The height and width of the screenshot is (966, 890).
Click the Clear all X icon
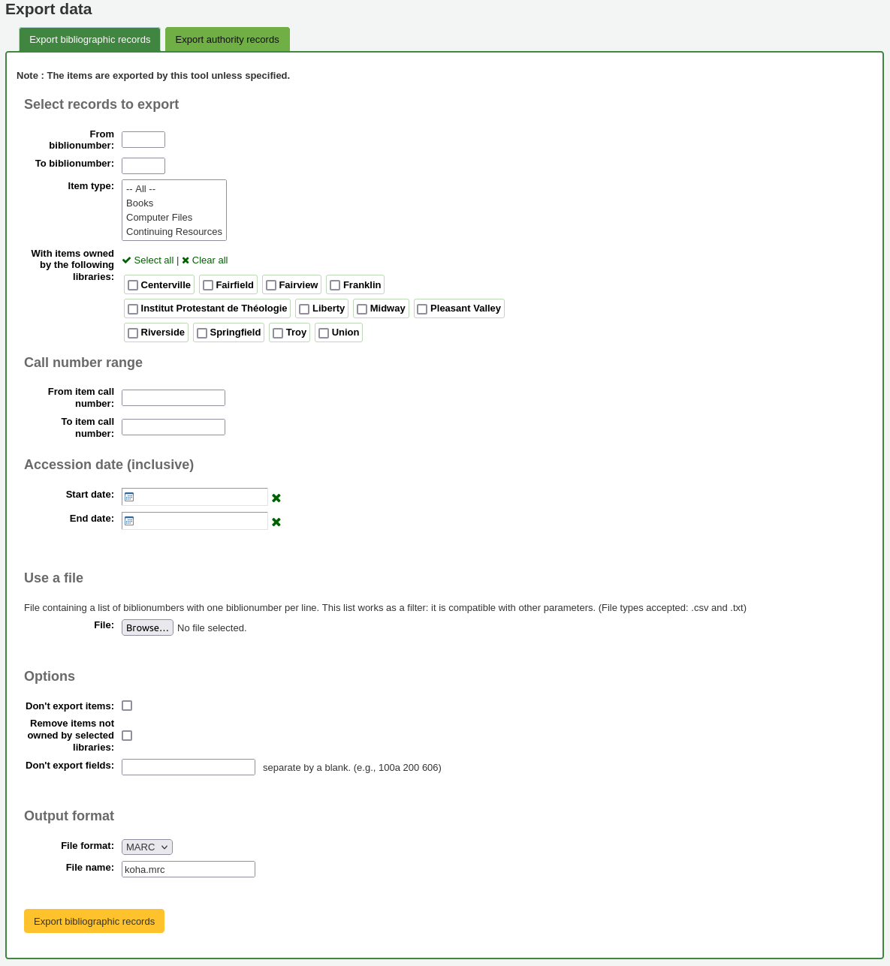186,260
